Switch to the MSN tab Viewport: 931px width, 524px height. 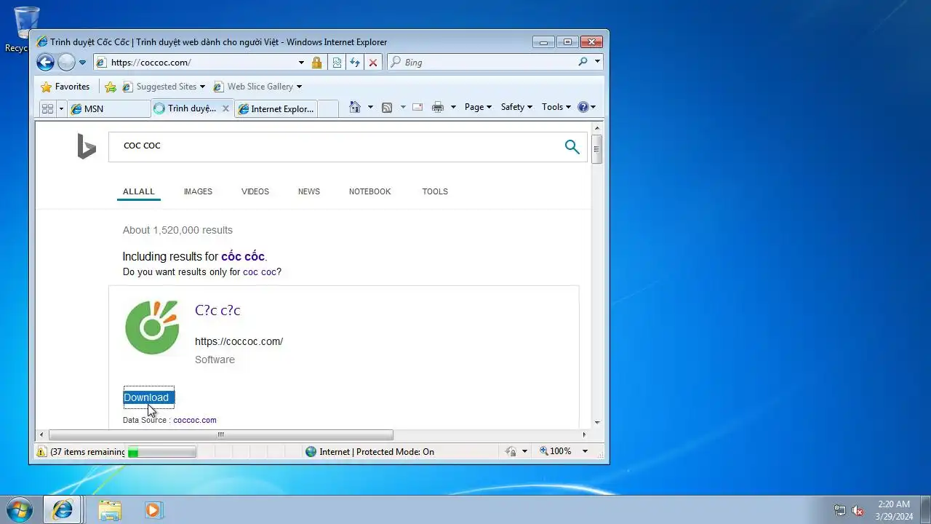109,108
